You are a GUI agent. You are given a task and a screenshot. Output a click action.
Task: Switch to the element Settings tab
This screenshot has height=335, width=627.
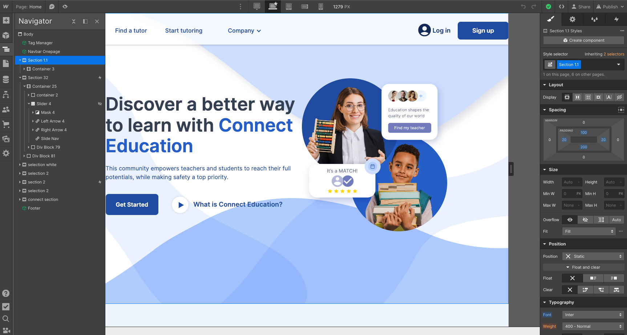coord(573,19)
